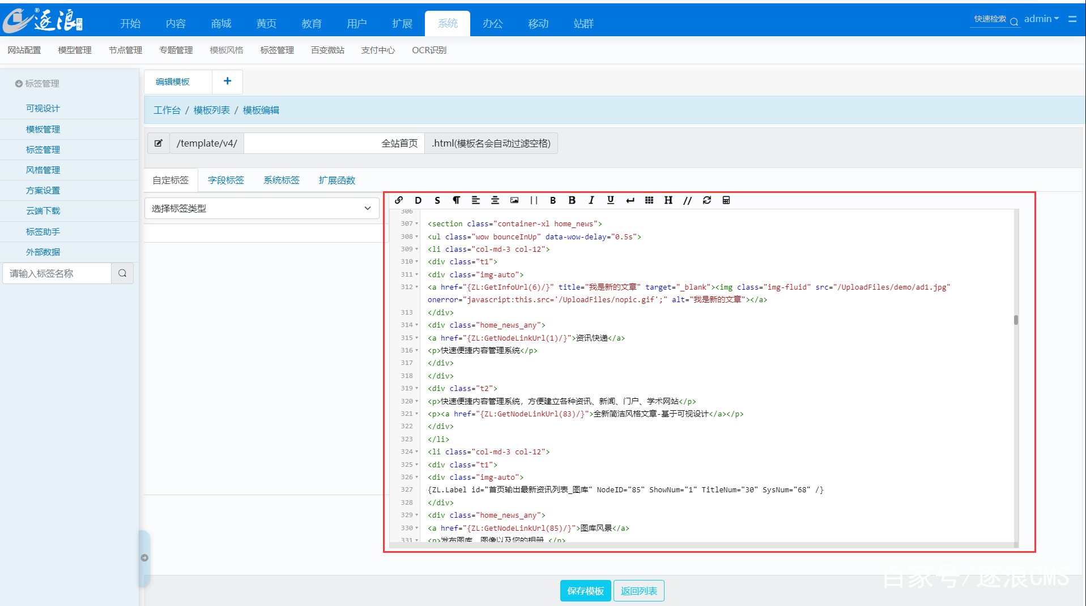1086x606 pixels.
Task: Insert a line break with the return-arrow icon
Action: pos(630,200)
